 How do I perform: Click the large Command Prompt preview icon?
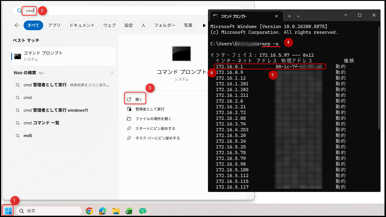[x=181, y=54]
